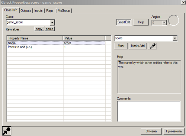Click the score value cell

coord(84,43)
